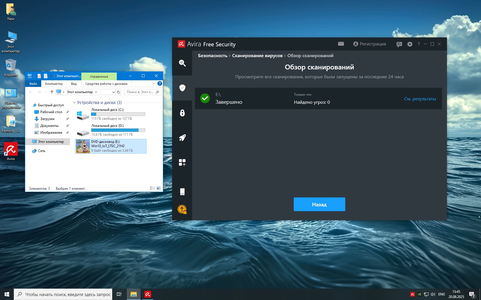Image resolution: width=481 pixels, height=300 pixels.
Task: Open the Avira modules grid-plus sidebar icon
Action: click(182, 163)
